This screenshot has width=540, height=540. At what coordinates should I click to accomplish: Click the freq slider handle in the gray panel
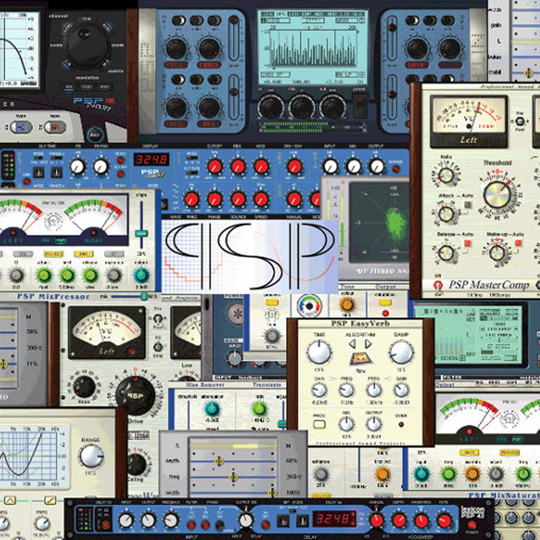[233, 477]
